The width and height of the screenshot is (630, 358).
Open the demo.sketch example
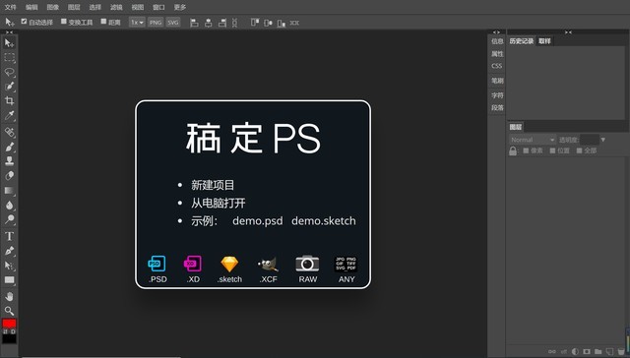point(324,220)
